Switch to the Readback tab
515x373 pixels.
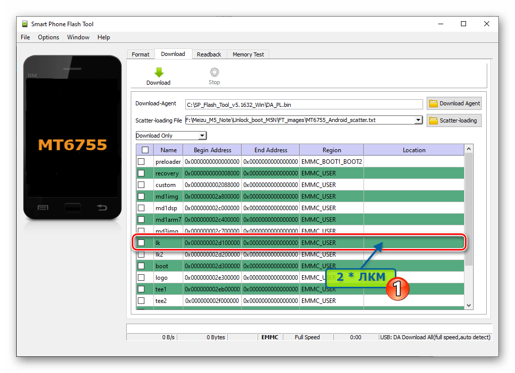tap(209, 54)
